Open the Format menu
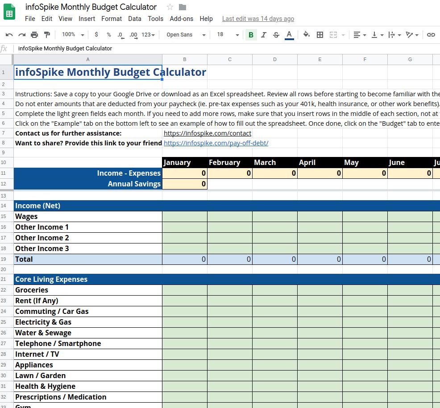The width and height of the screenshot is (440, 408). click(112, 19)
